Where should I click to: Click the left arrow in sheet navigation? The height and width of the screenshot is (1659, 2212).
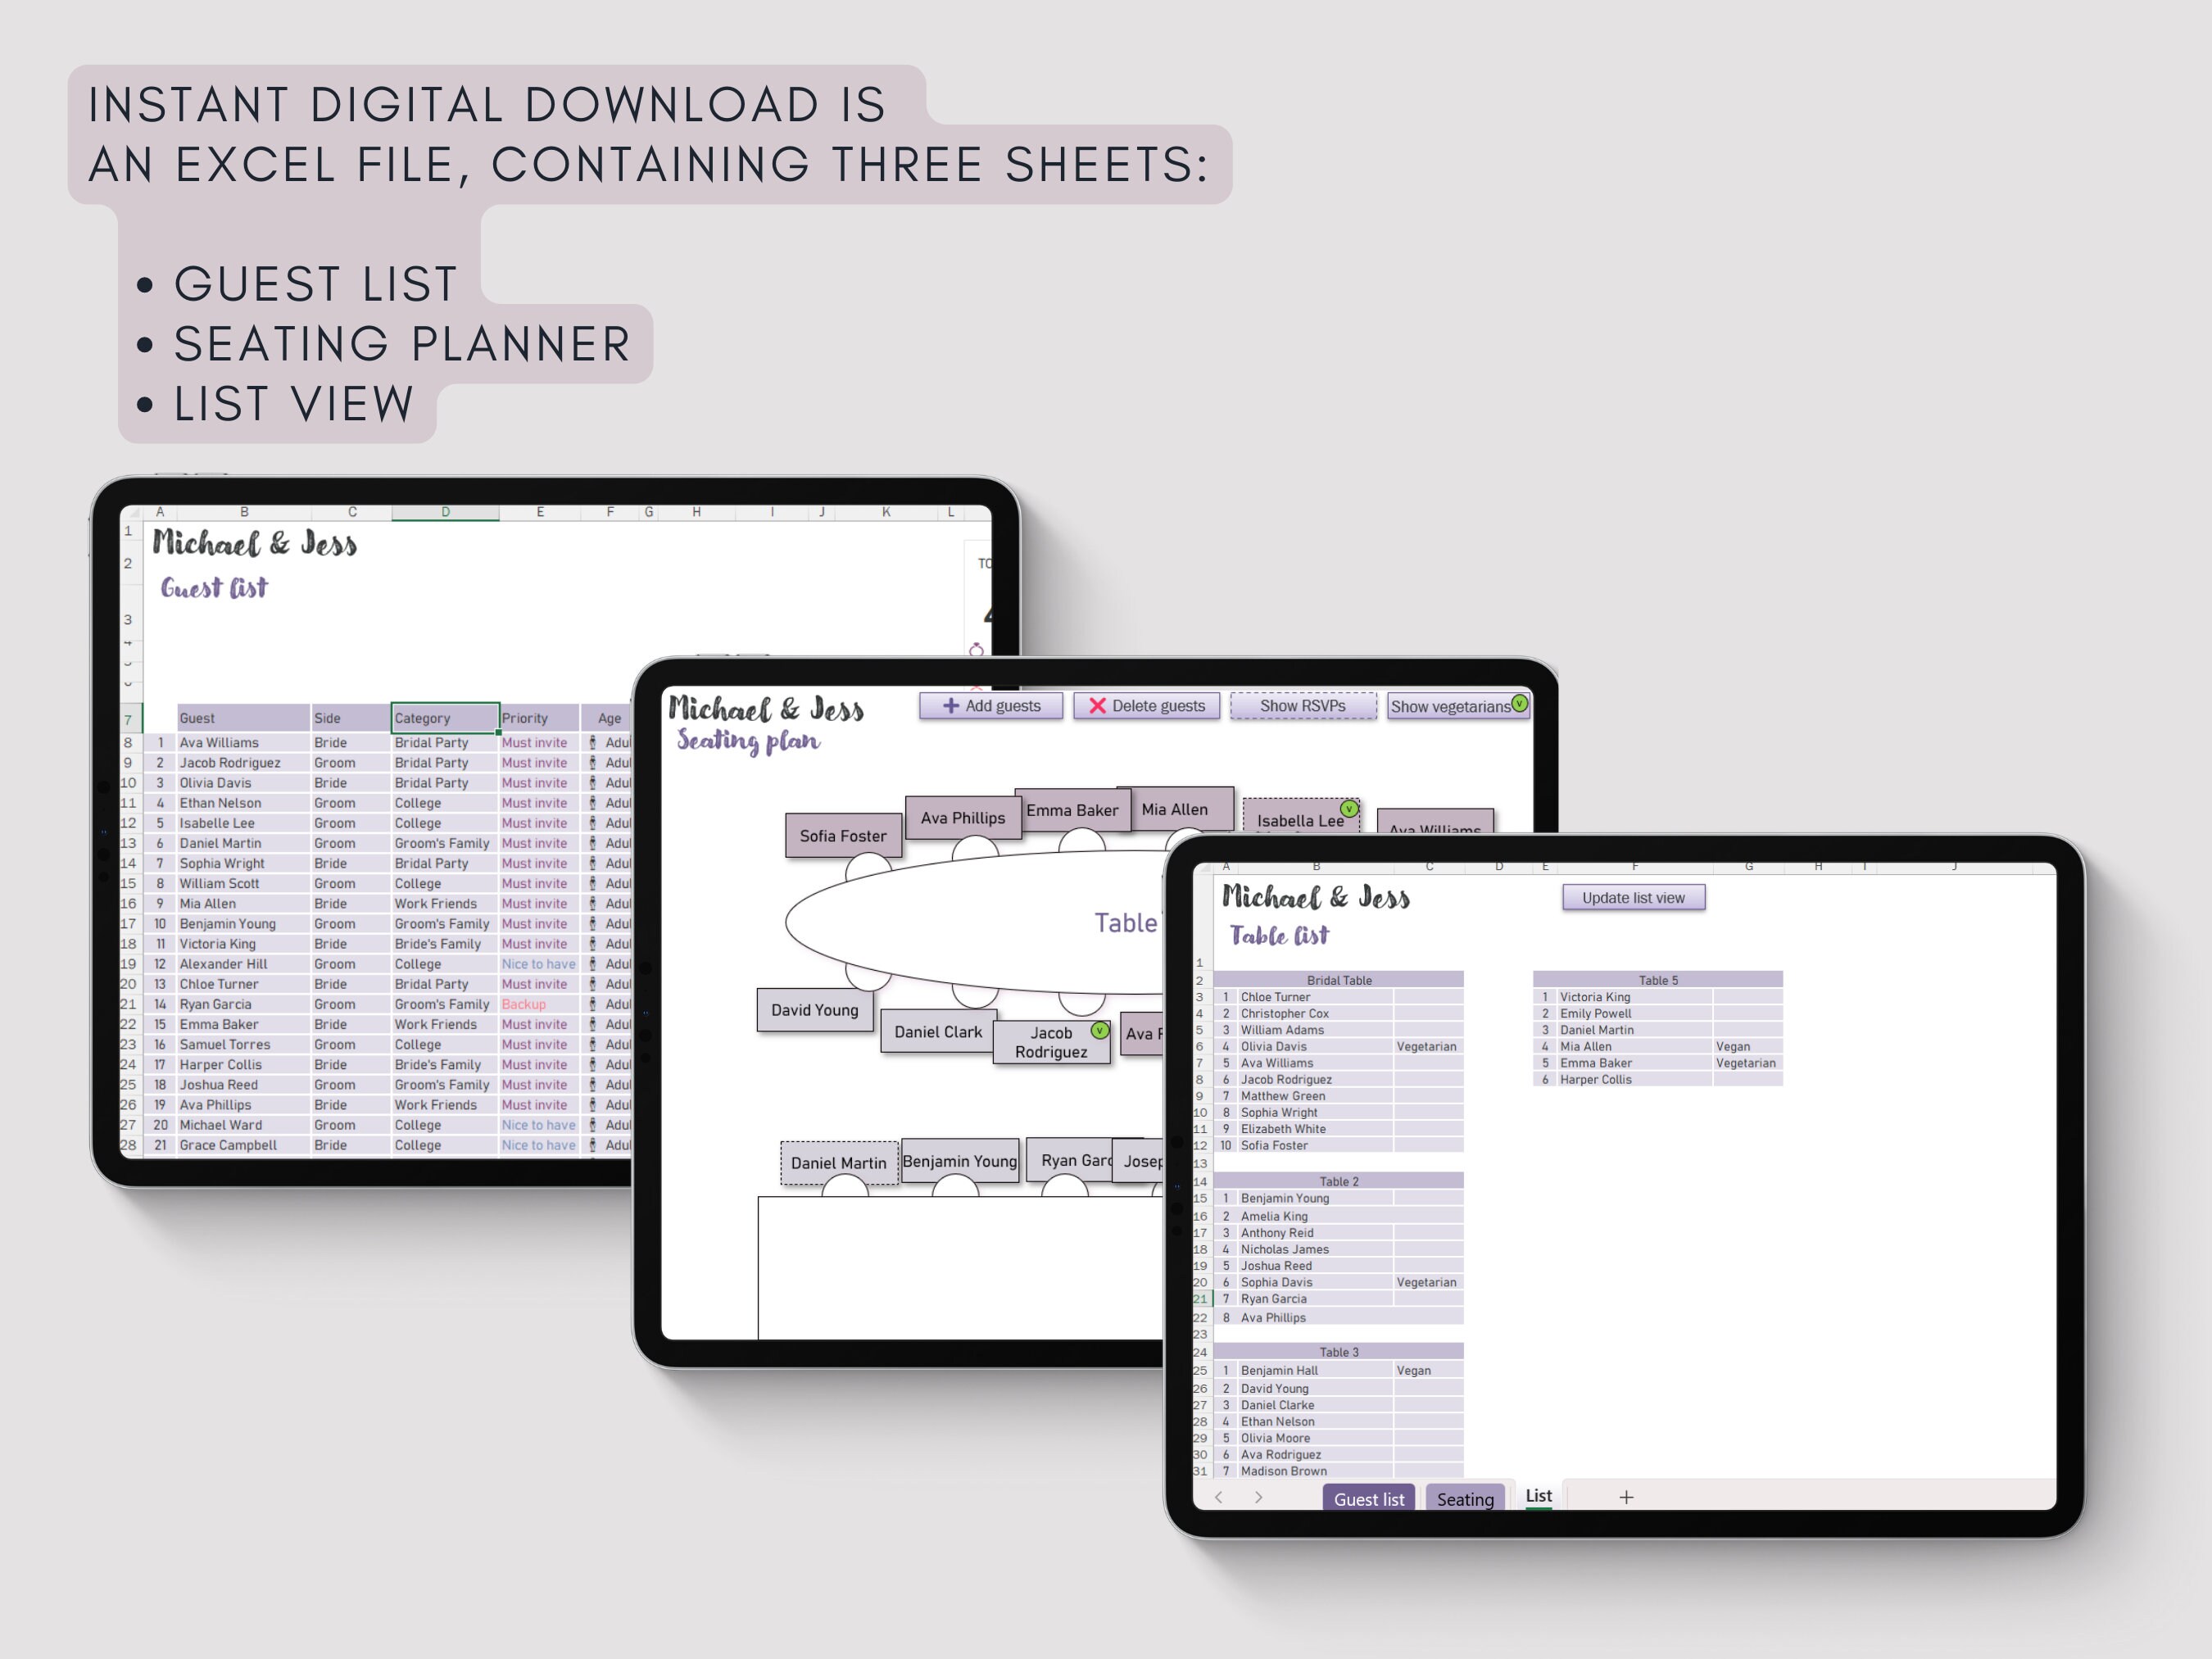(1218, 1498)
